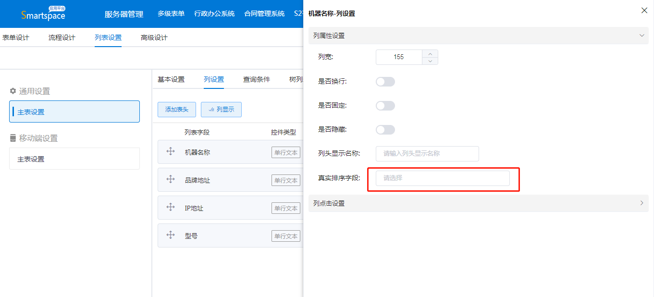Open the 查询条件 sub-tab
This screenshot has width=654, height=297.
tap(257, 79)
